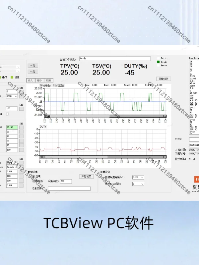Click the Mean: statistic label

(127, 85)
